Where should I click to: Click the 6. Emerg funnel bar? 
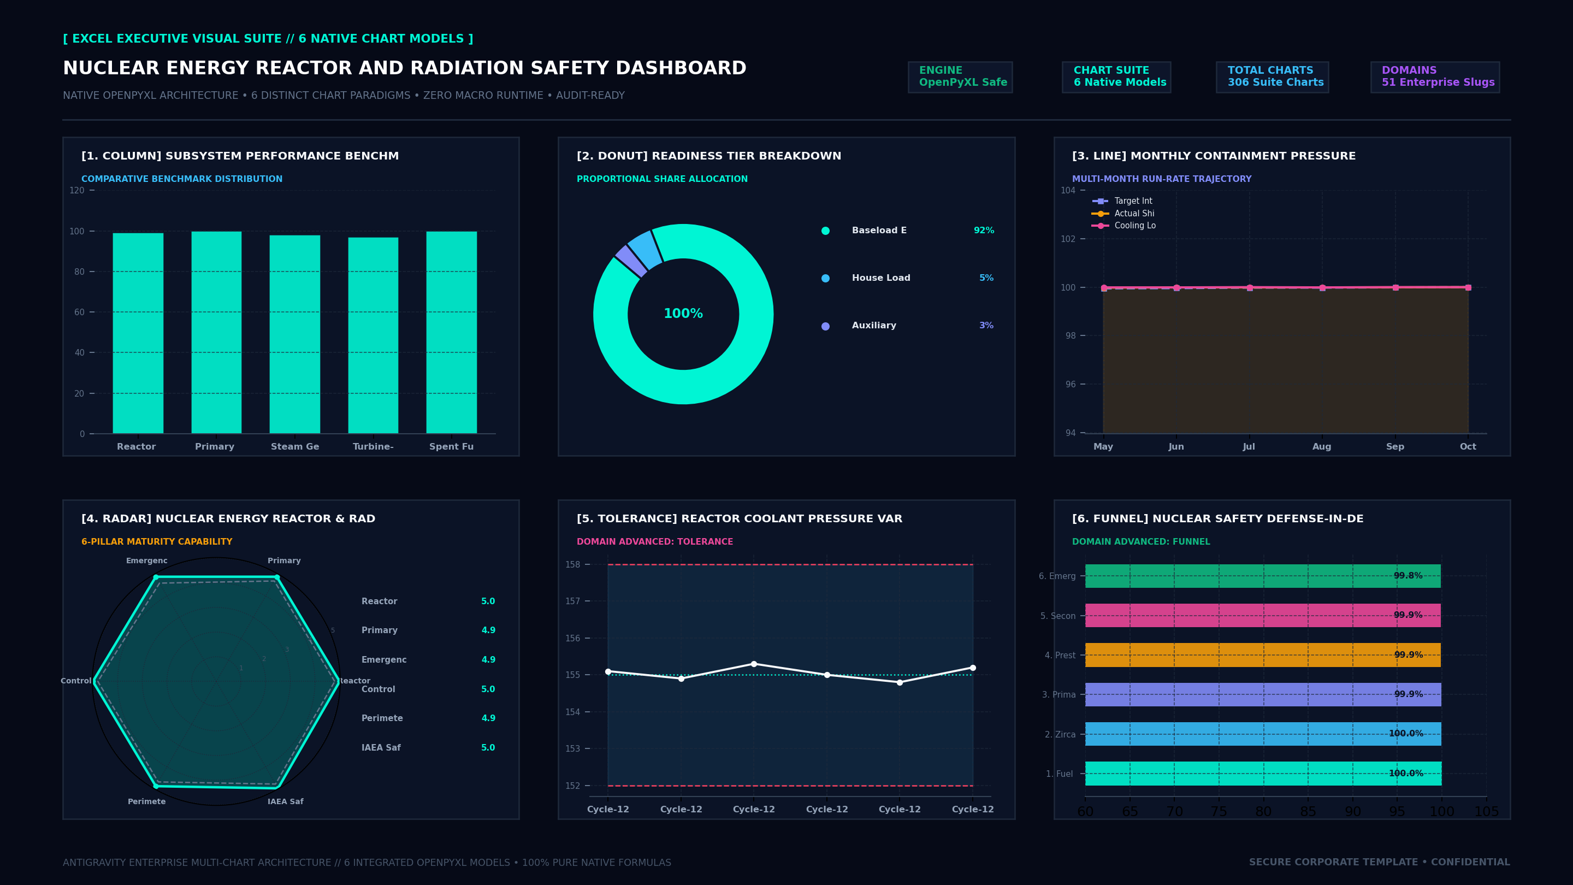[x=1263, y=576]
